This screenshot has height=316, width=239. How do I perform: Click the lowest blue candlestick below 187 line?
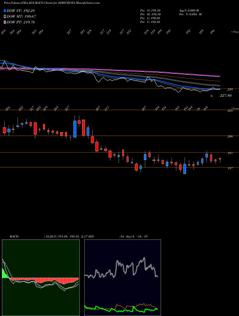[185, 169]
